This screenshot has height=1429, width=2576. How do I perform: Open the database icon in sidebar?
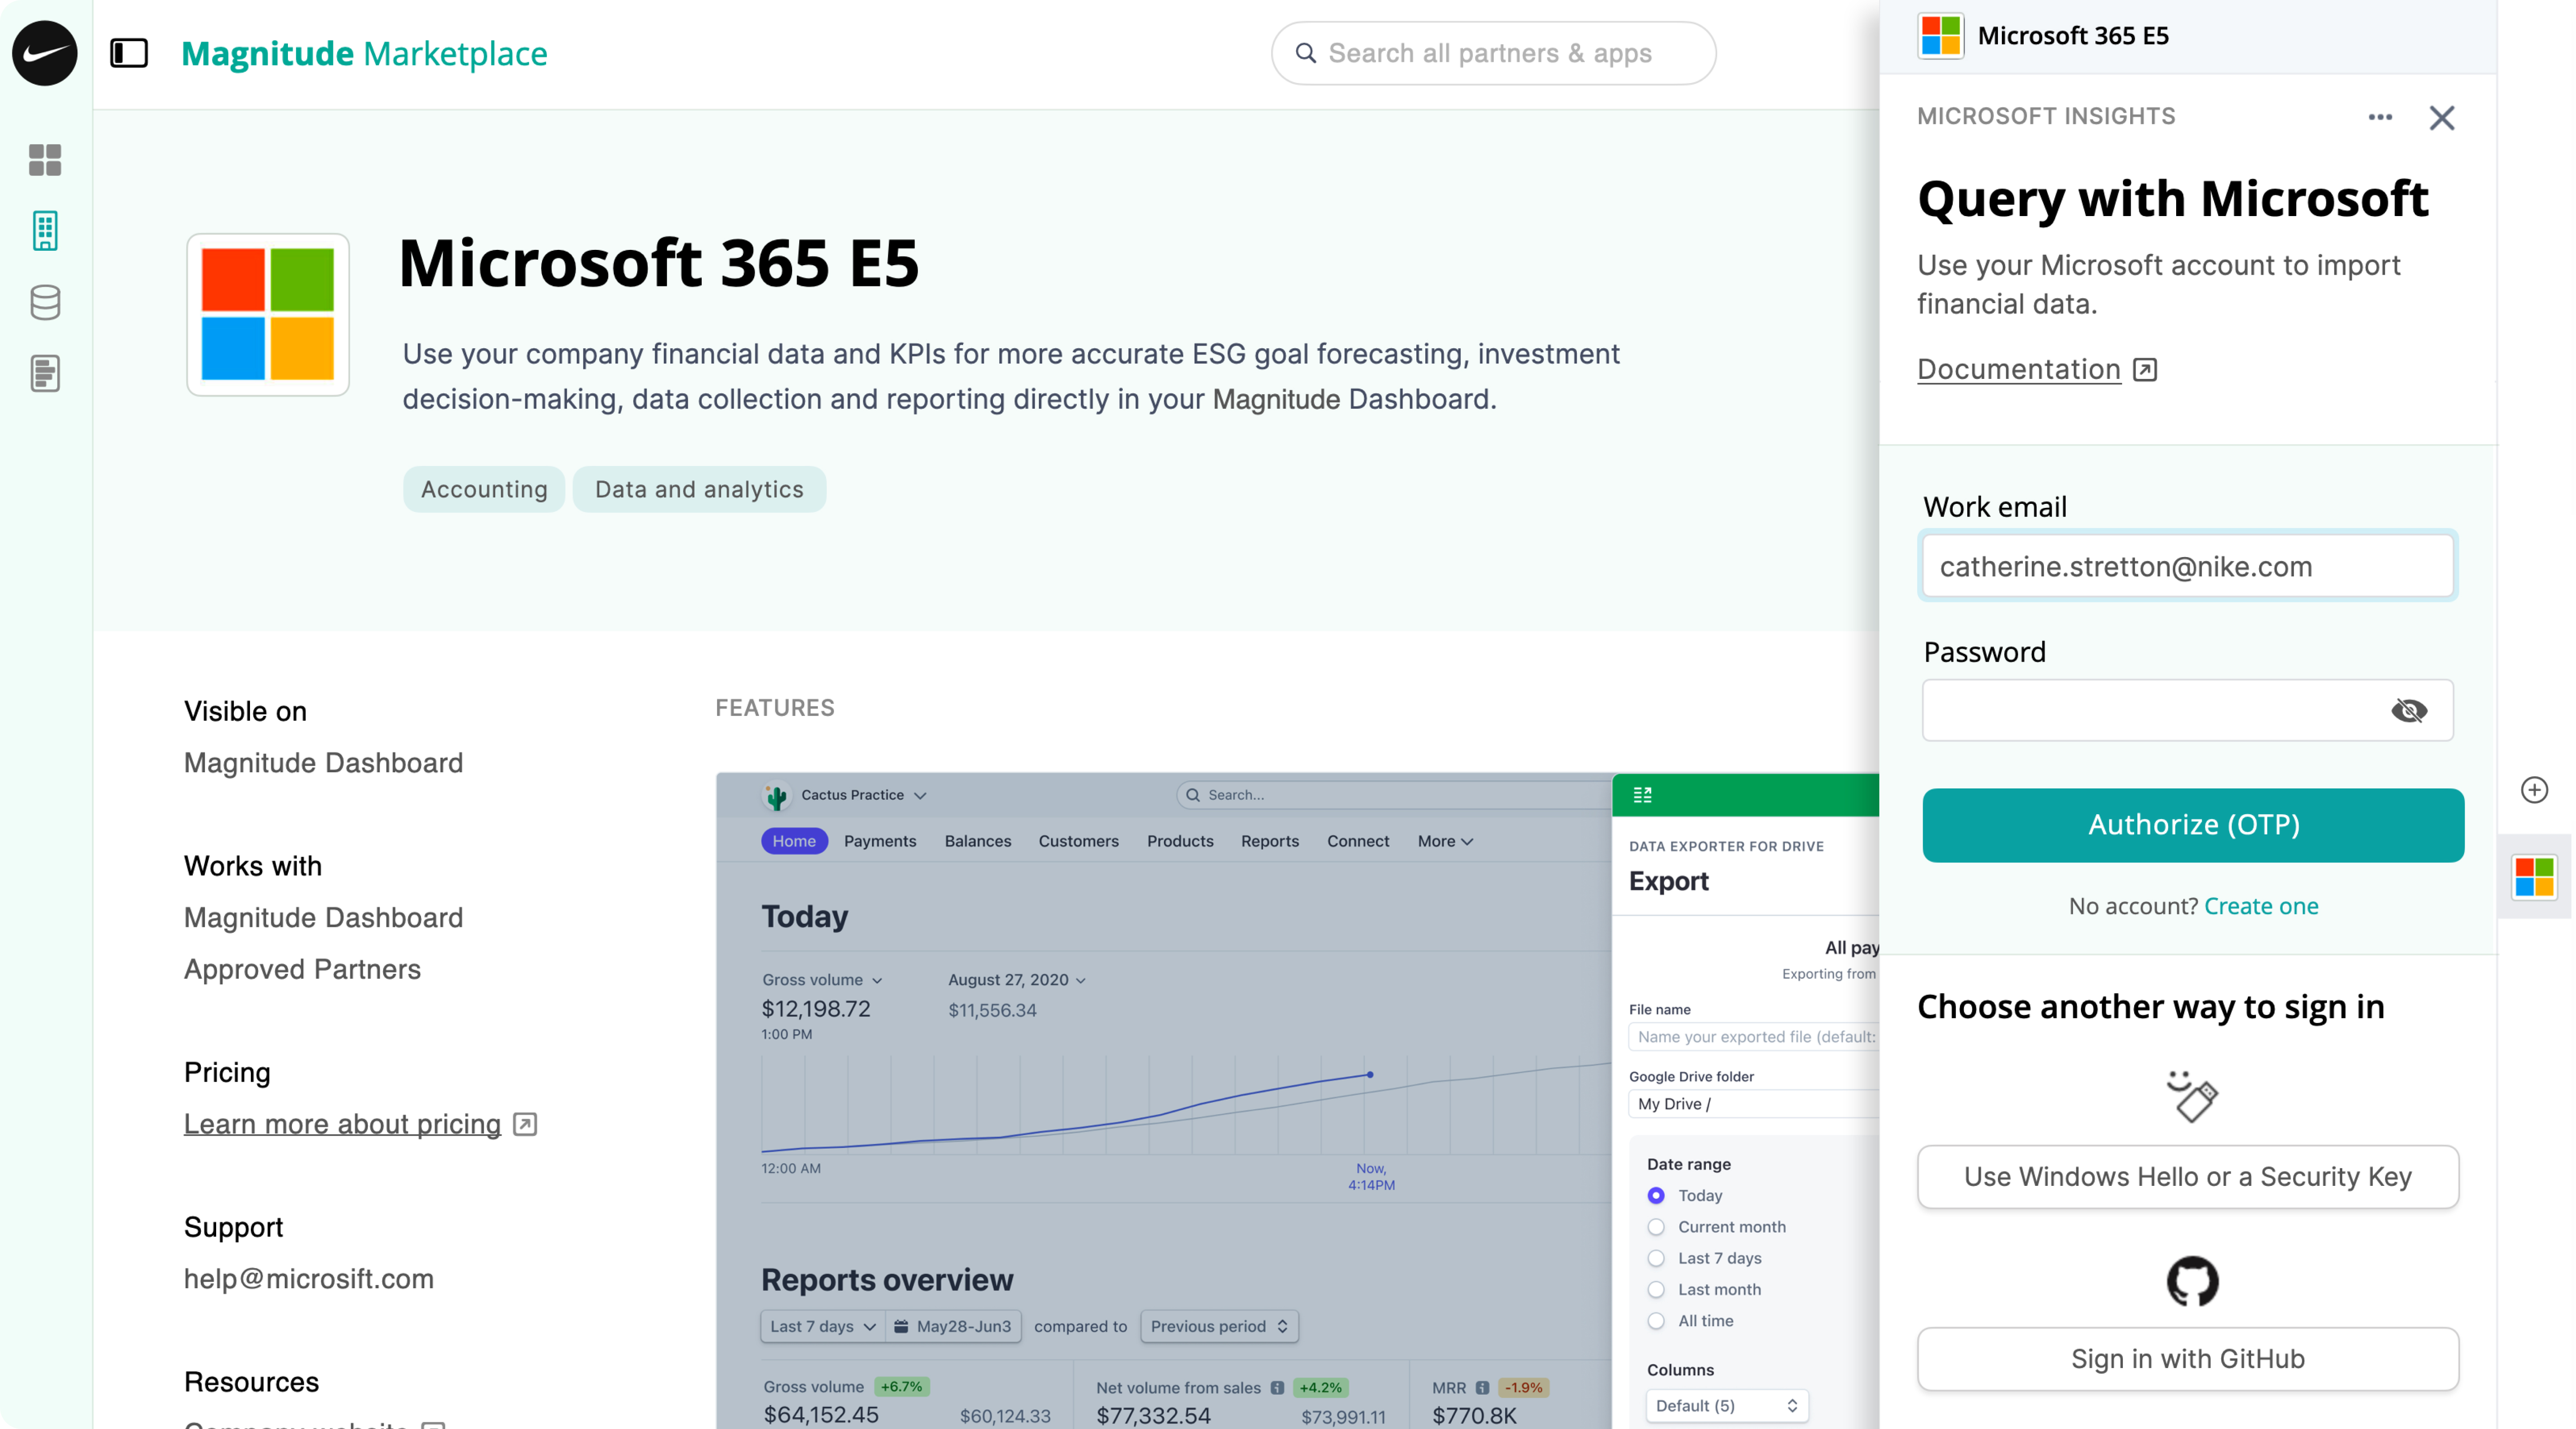(45, 302)
